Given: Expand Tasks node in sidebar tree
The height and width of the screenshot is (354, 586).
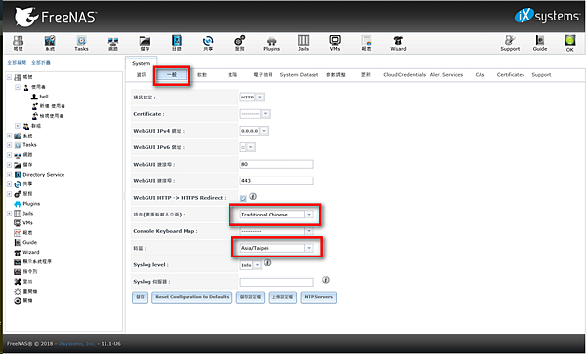Looking at the screenshot, I should pos(10,145).
